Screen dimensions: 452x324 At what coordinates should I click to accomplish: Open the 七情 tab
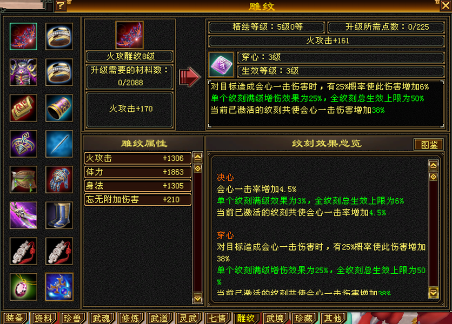point(217,318)
